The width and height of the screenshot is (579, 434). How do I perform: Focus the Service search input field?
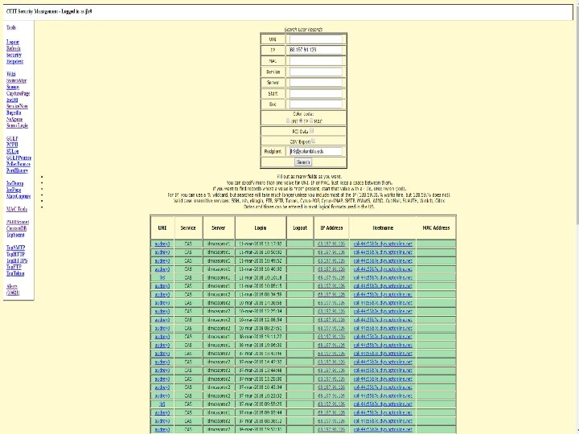[316, 72]
